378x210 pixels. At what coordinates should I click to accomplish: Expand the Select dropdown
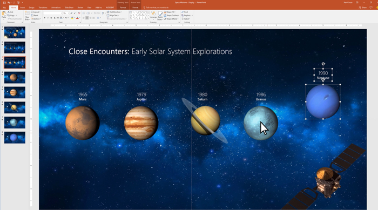(x=186, y=19)
